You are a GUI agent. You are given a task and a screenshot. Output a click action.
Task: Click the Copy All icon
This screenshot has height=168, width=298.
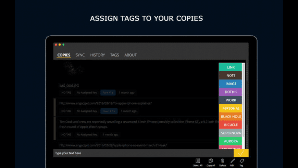[x=211, y=161]
